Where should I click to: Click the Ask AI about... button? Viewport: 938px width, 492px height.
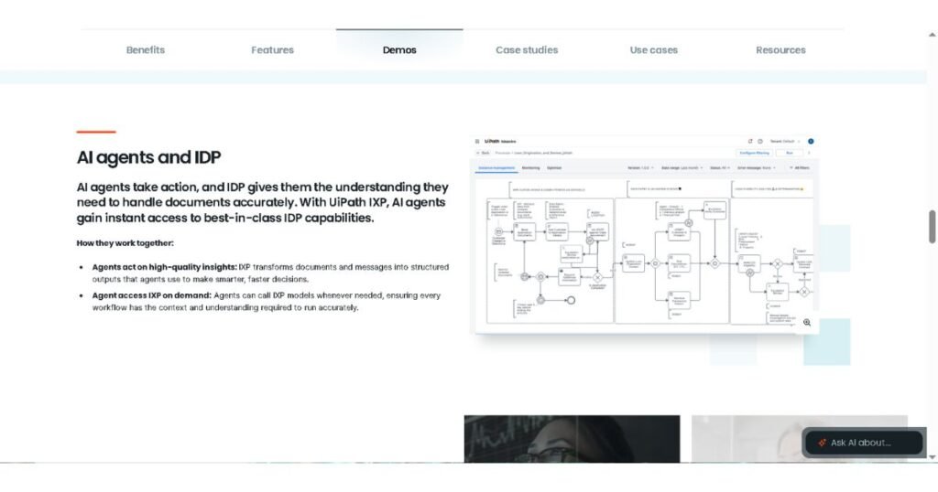[x=864, y=443]
